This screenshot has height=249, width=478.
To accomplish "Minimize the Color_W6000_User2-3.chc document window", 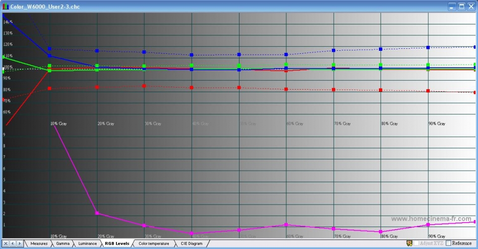I will click(452, 6).
